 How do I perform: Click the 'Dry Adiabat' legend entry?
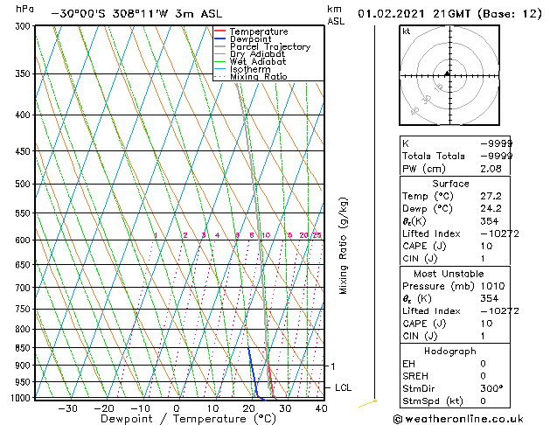pos(257,54)
